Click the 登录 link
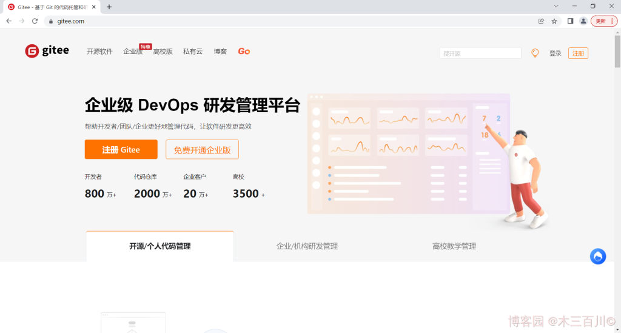 click(x=555, y=53)
